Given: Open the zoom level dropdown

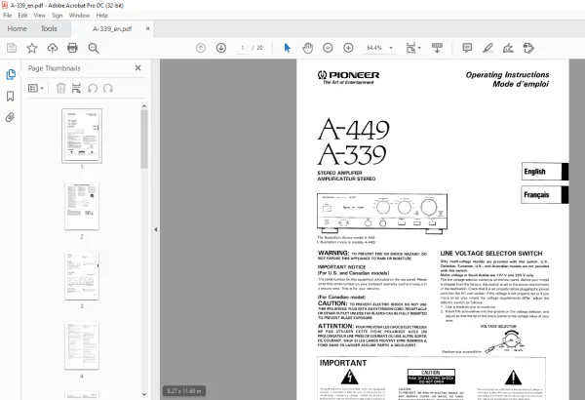Looking at the screenshot, I should [391, 48].
